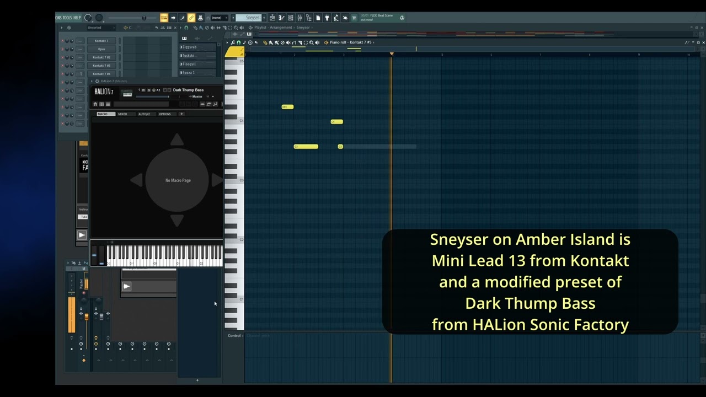Click HALion home icon
This screenshot has height=397, width=706.
95,104
